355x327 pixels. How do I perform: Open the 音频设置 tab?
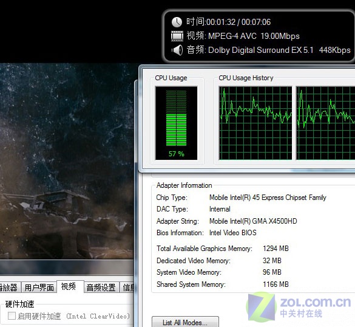click(x=101, y=287)
